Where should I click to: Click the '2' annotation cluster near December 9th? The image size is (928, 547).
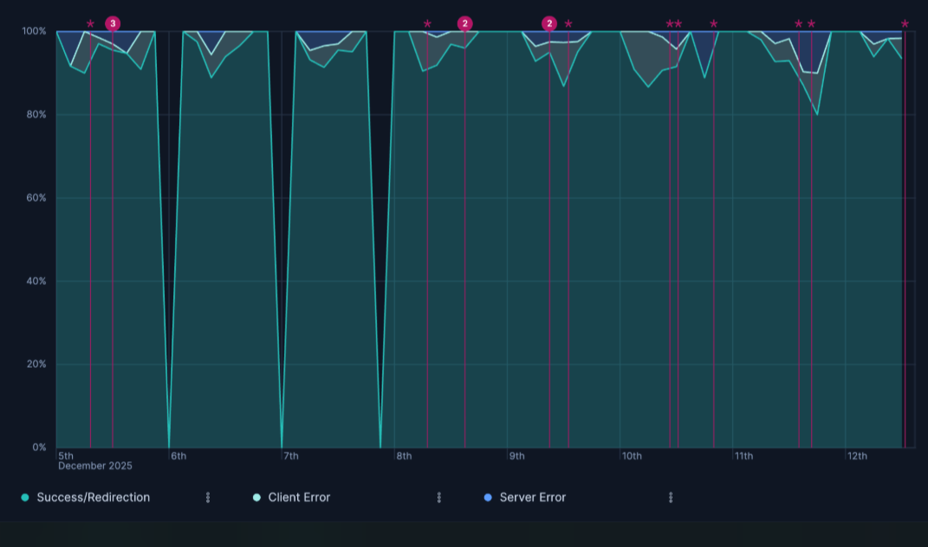[x=549, y=23]
